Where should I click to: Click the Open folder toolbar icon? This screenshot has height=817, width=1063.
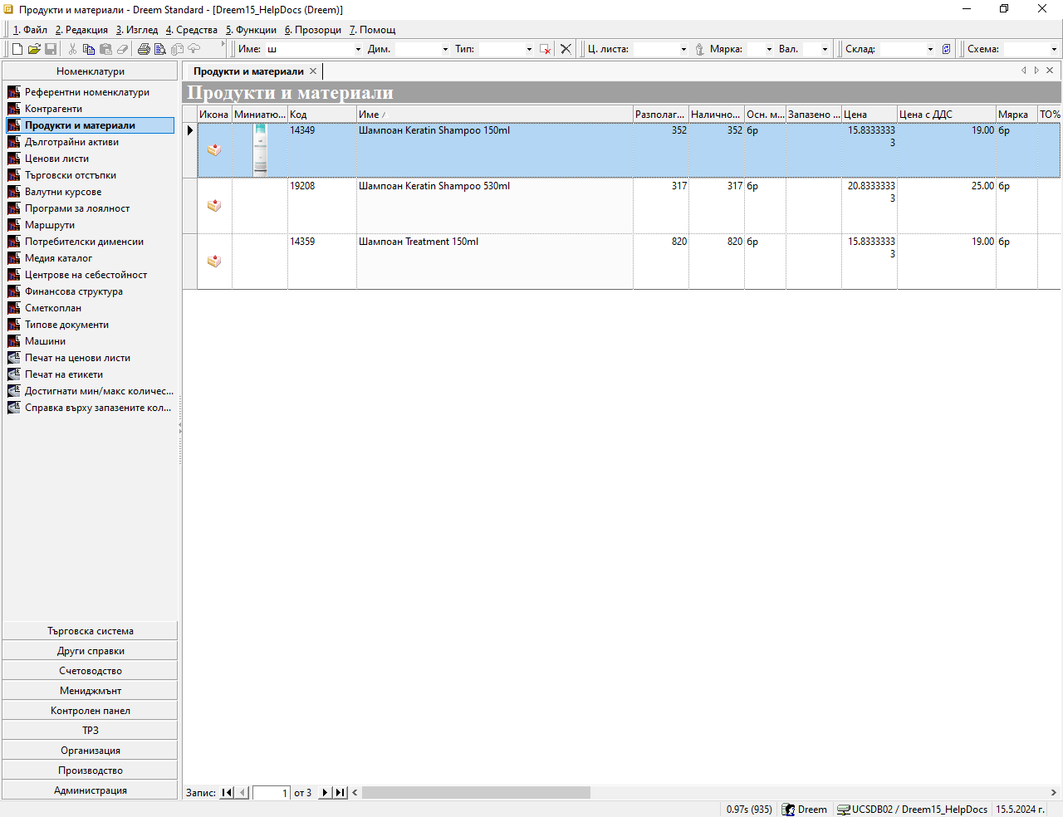pos(34,49)
